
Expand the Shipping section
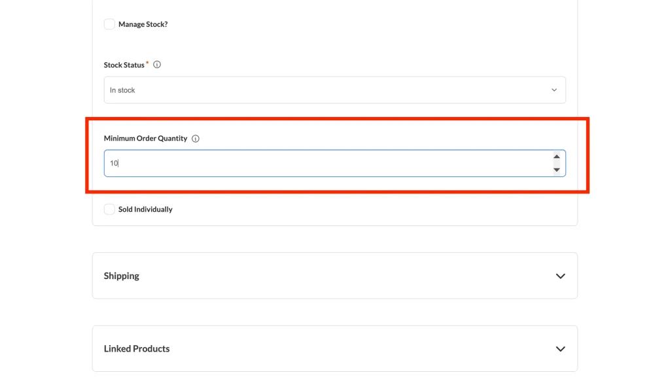[334, 276]
